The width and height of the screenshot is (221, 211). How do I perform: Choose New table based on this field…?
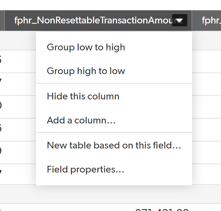[x=114, y=145]
